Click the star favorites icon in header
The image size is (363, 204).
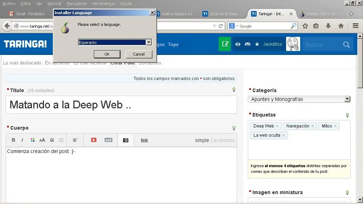pyautogui.click(x=257, y=44)
